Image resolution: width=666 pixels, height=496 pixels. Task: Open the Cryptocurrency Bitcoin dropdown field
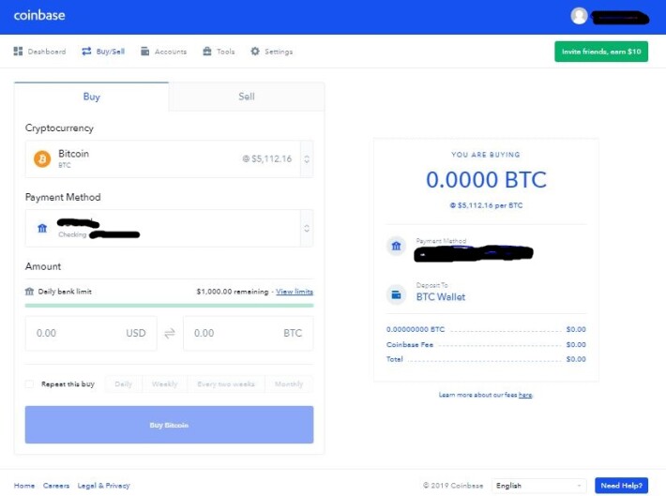pos(169,159)
